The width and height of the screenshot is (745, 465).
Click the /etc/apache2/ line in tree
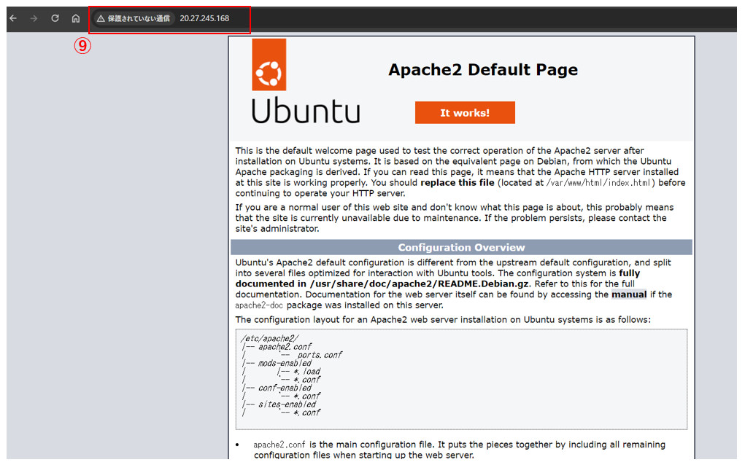pos(270,338)
